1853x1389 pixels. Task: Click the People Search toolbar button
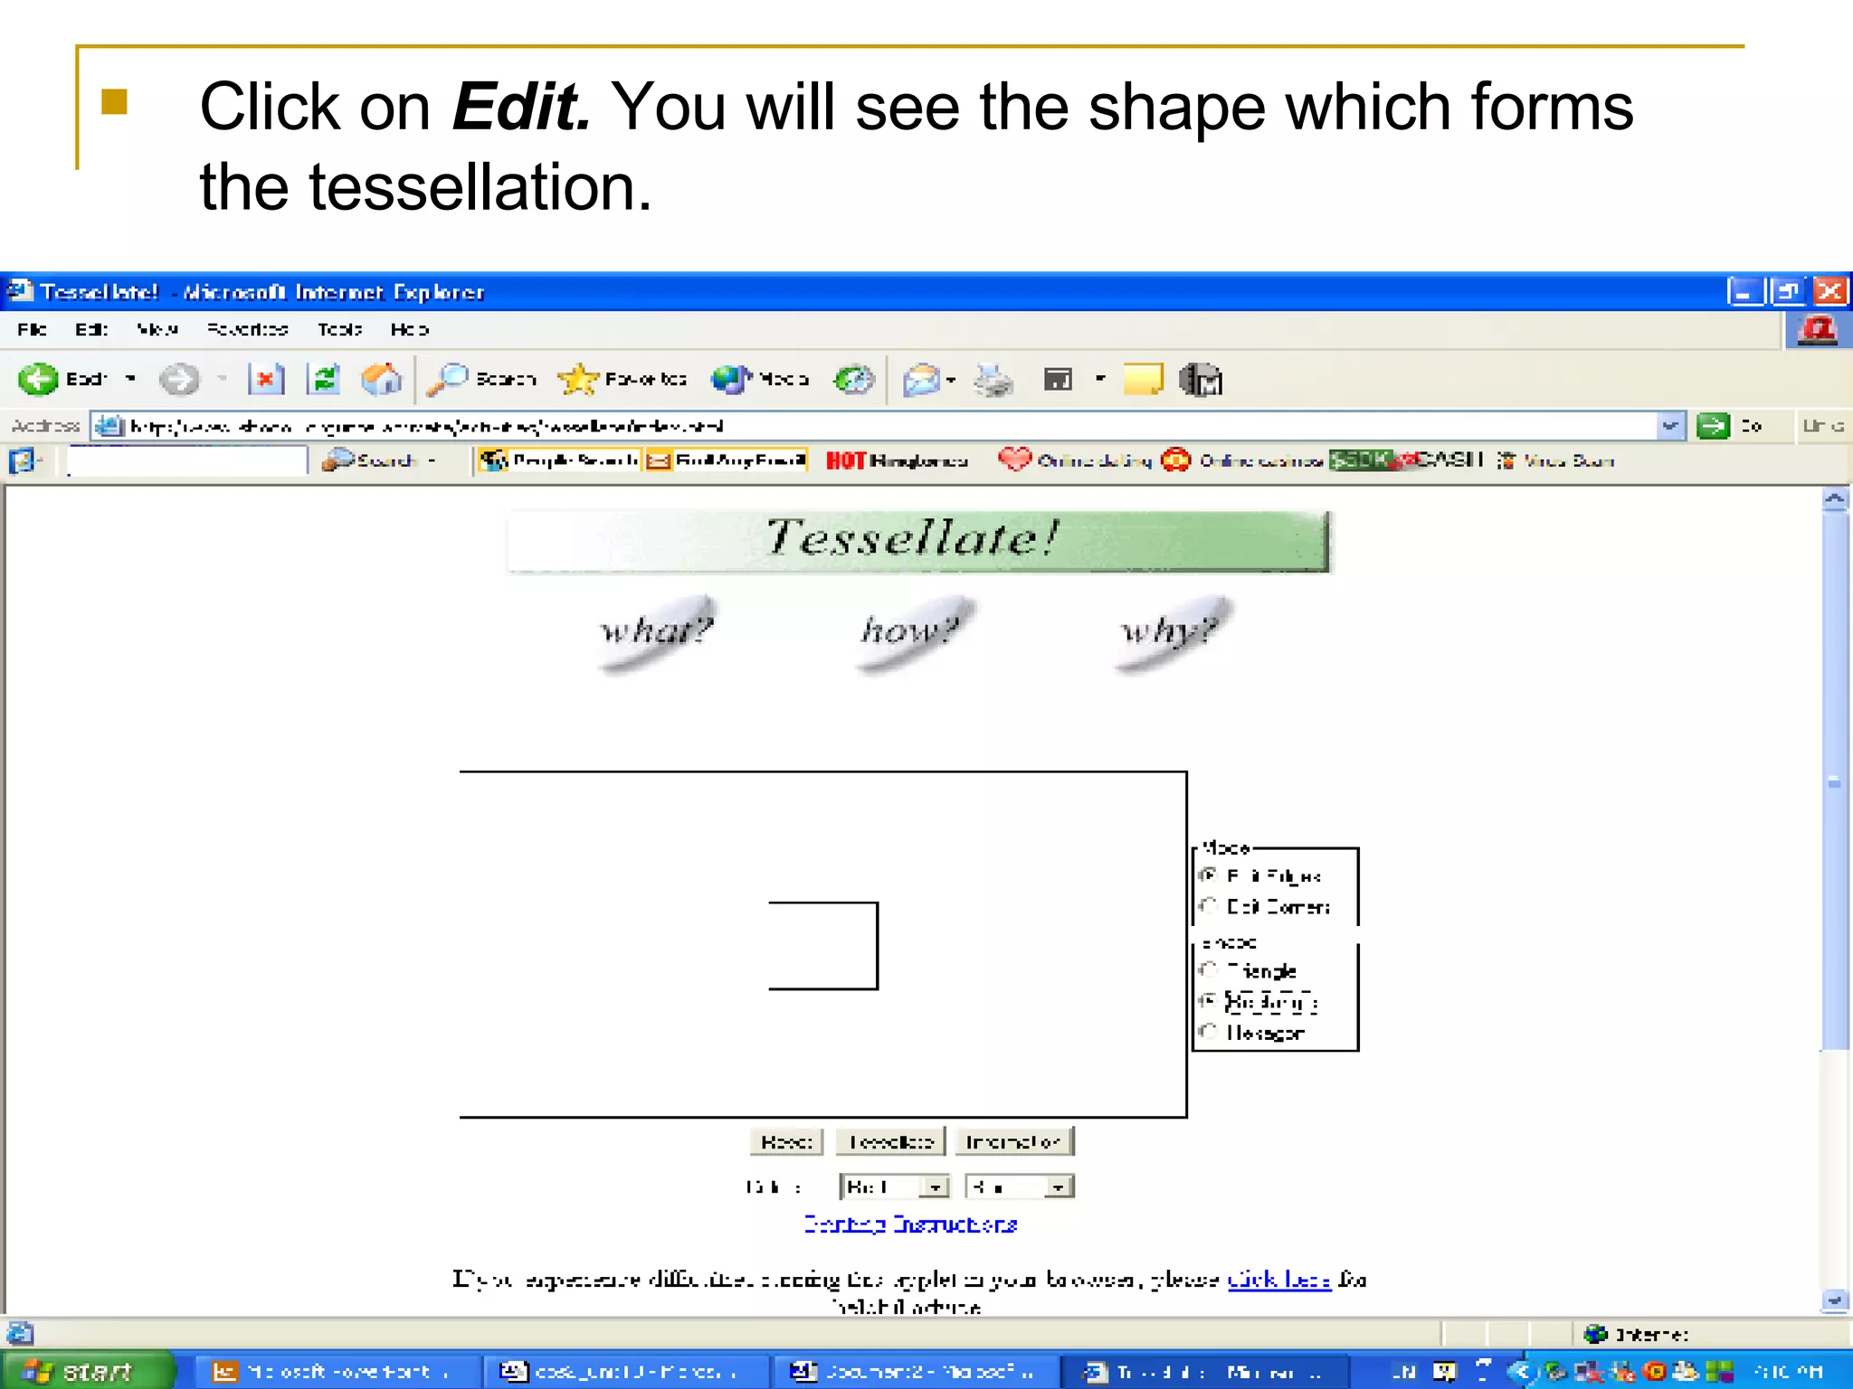(561, 460)
